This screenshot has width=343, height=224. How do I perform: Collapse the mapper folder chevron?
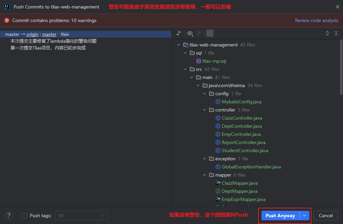[x=204, y=175]
